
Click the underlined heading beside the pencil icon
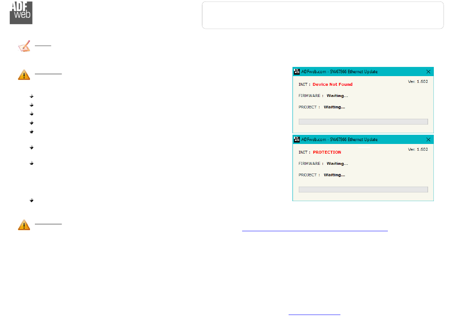pos(43,46)
